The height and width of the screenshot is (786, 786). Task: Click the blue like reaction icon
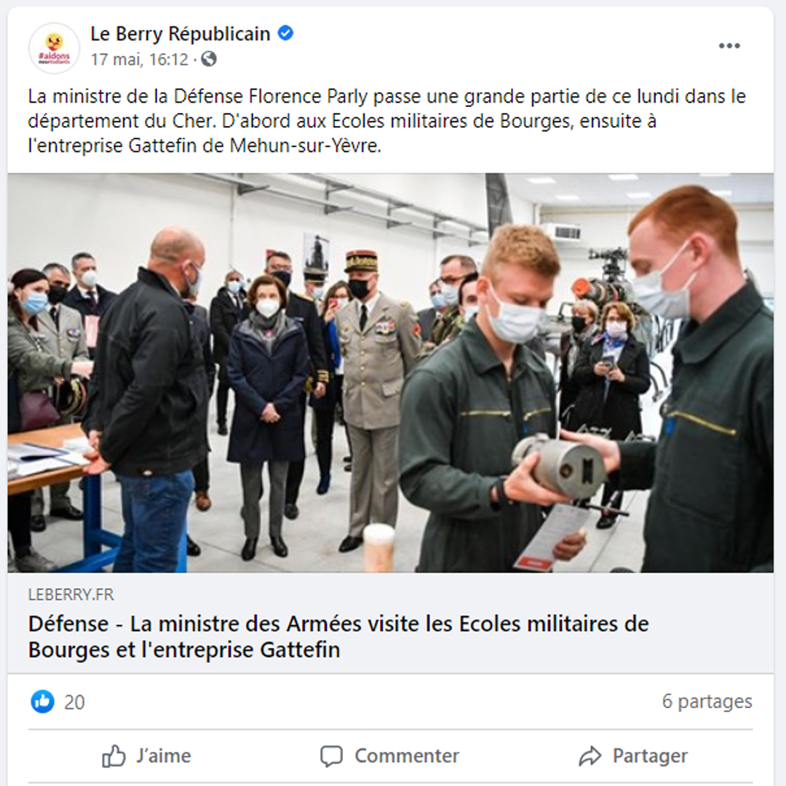[x=43, y=702]
